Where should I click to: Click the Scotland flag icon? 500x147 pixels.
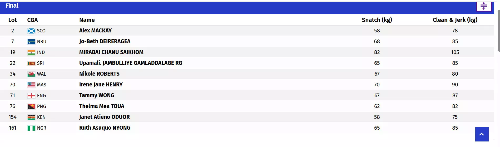(31, 31)
